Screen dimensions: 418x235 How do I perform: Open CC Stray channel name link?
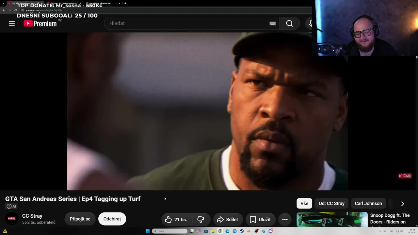(32, 216)
